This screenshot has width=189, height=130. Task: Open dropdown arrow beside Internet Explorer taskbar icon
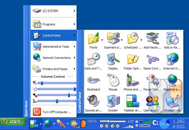(x=54, y=124)
